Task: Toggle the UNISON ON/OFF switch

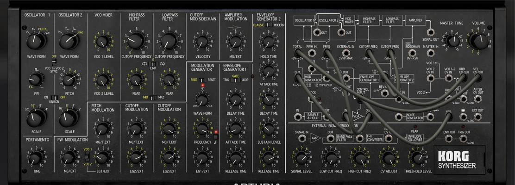Action: [x=55, y=98]
